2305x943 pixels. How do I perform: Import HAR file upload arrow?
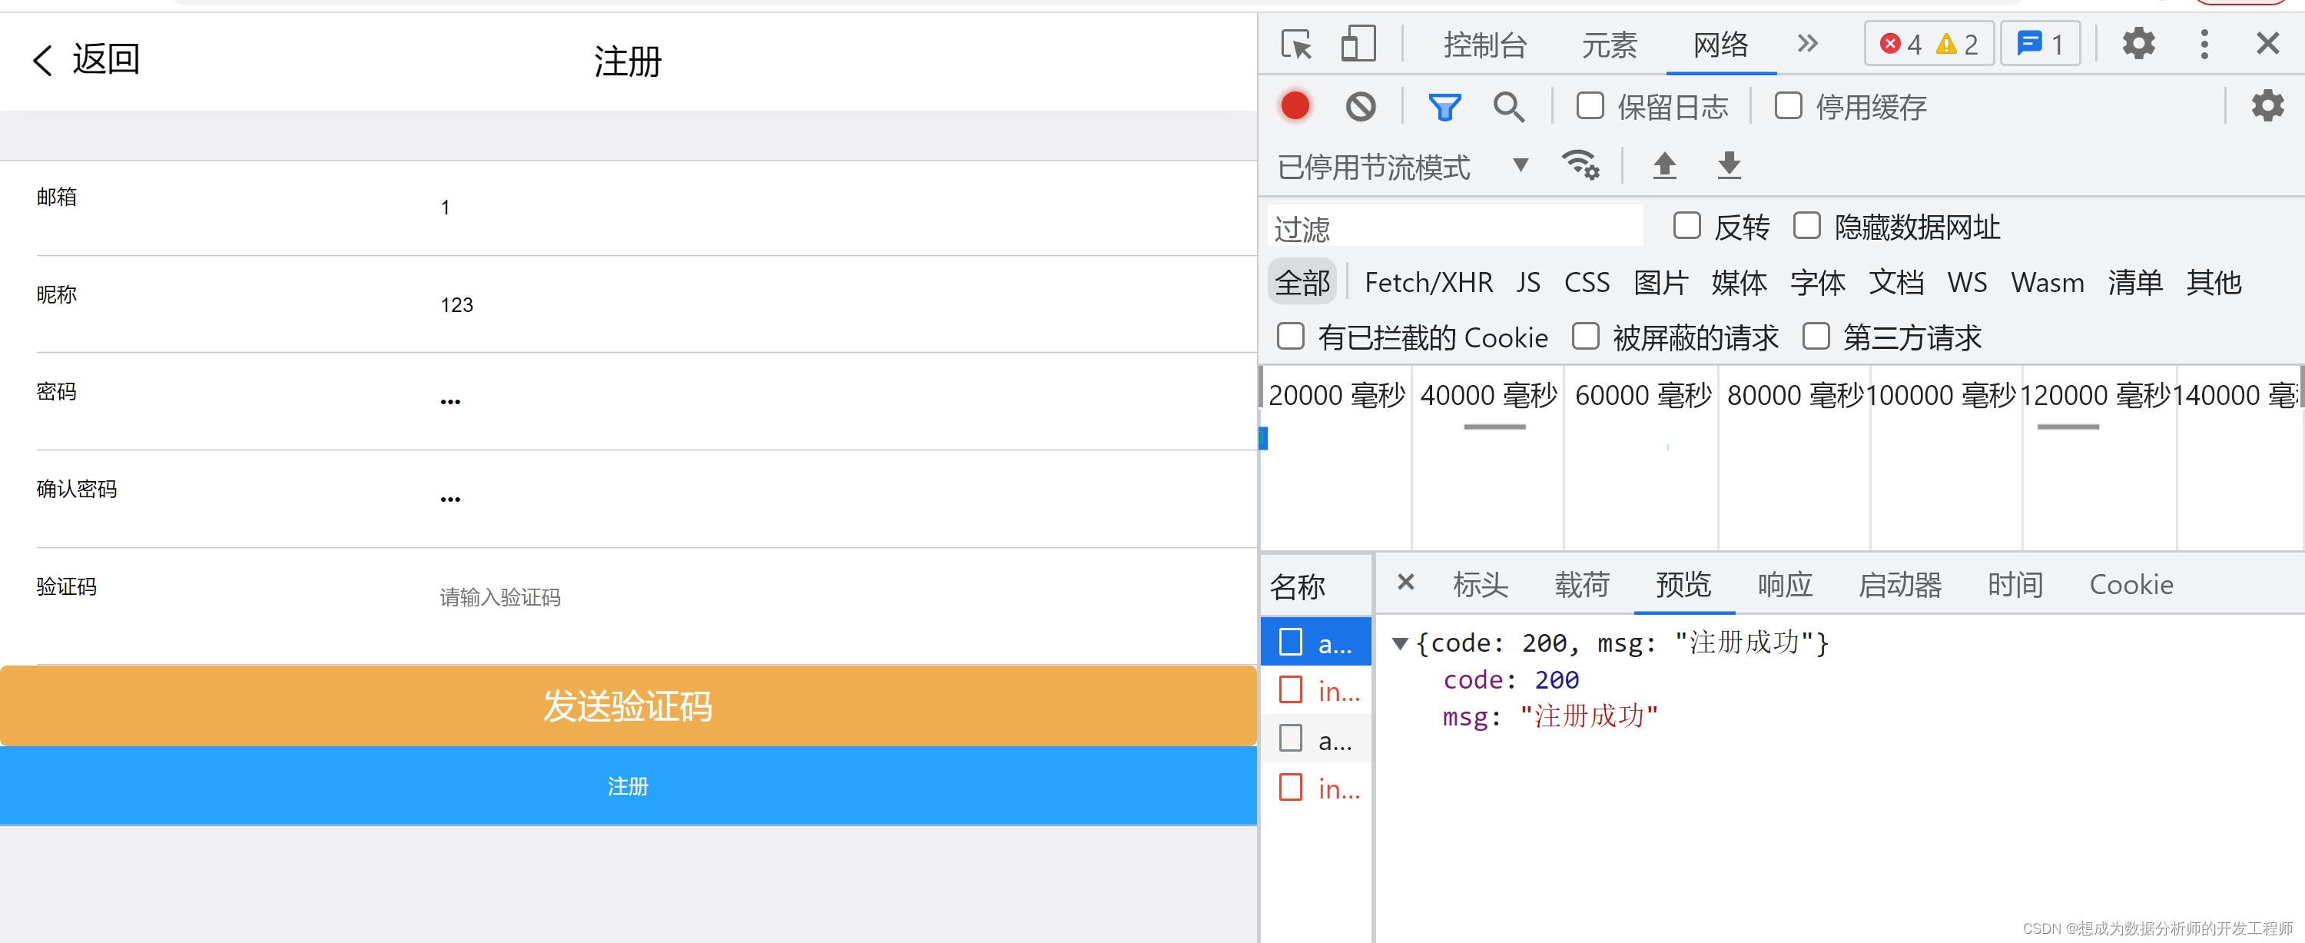pos(1663,165)
